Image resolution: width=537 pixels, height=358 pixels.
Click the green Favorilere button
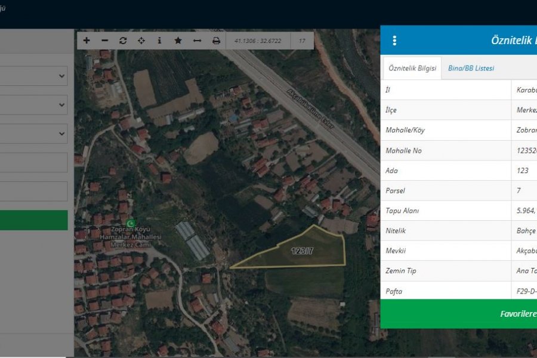tap(459, 314)
